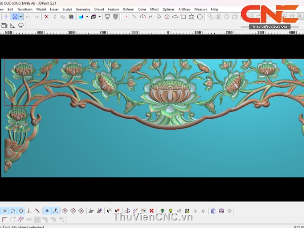This screenshot has width=304, height=228.
Task: Open the Geometry menu
Action: [x=83, y=9]
